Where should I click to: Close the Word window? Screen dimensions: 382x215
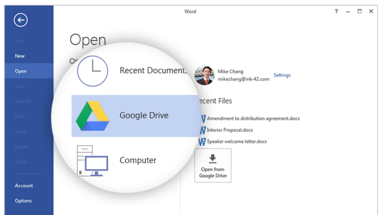tap(371, 11)
